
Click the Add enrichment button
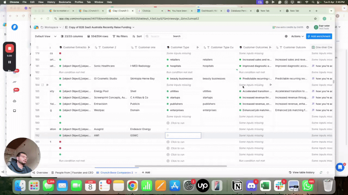(319, 36)
